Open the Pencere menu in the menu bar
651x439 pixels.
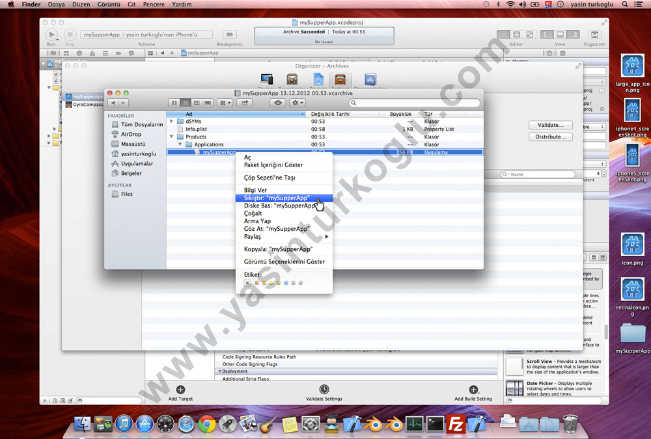154,4
